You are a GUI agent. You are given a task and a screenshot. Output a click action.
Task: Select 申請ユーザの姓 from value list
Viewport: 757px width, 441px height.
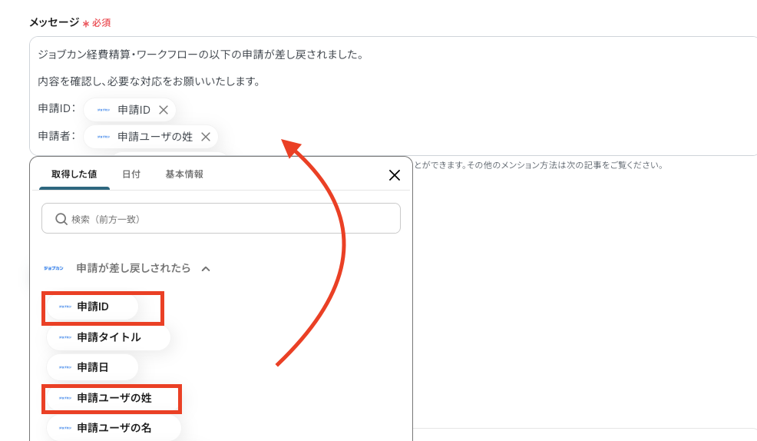click(114, 398)
